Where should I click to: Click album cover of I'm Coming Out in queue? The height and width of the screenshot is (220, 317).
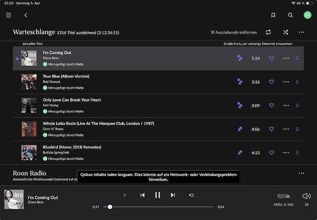pyautogui.click(x=29, y=58)
